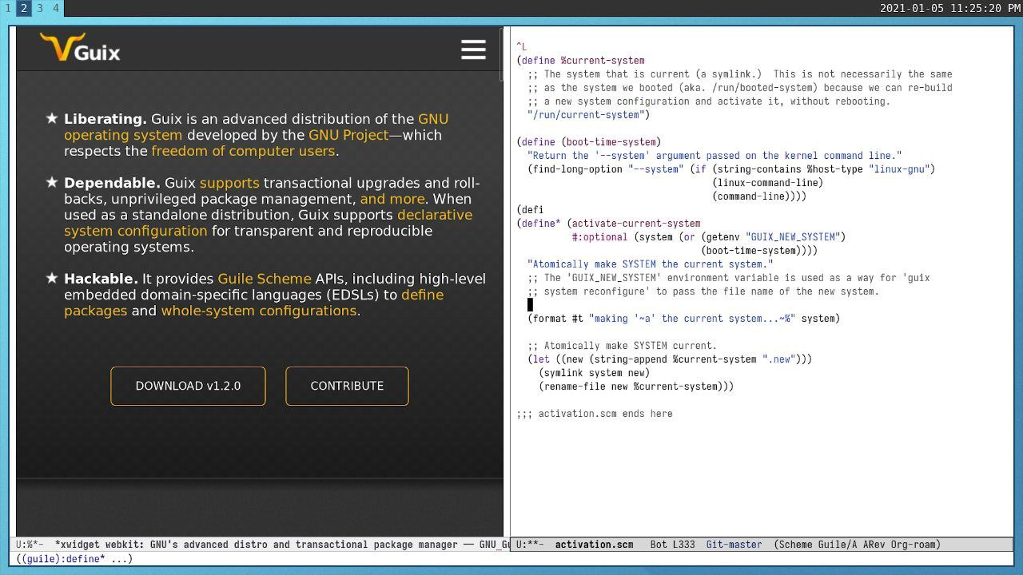
Task: Click the Guix logo in the page header
Action: click(x=80, y=48)
